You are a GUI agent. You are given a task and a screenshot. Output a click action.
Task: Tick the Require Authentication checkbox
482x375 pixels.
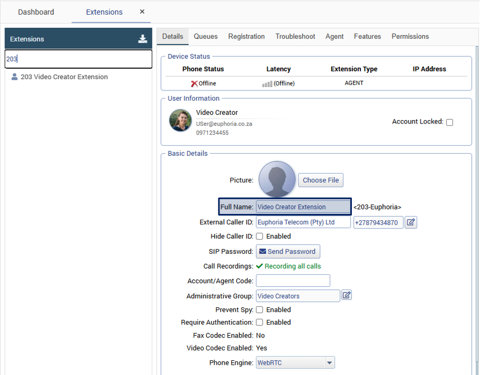259,323
